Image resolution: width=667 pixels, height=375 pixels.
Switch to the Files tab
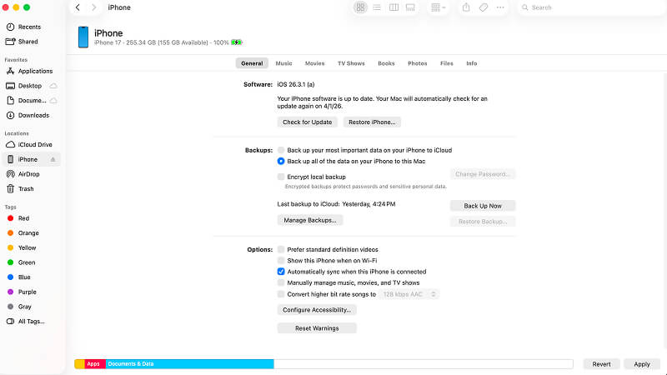pos(447,63)
